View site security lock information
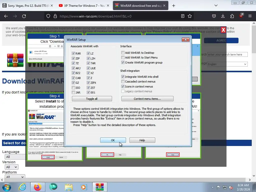Image resolution: width=256 pixels, height=192 pixels. (x=55, y=16)
